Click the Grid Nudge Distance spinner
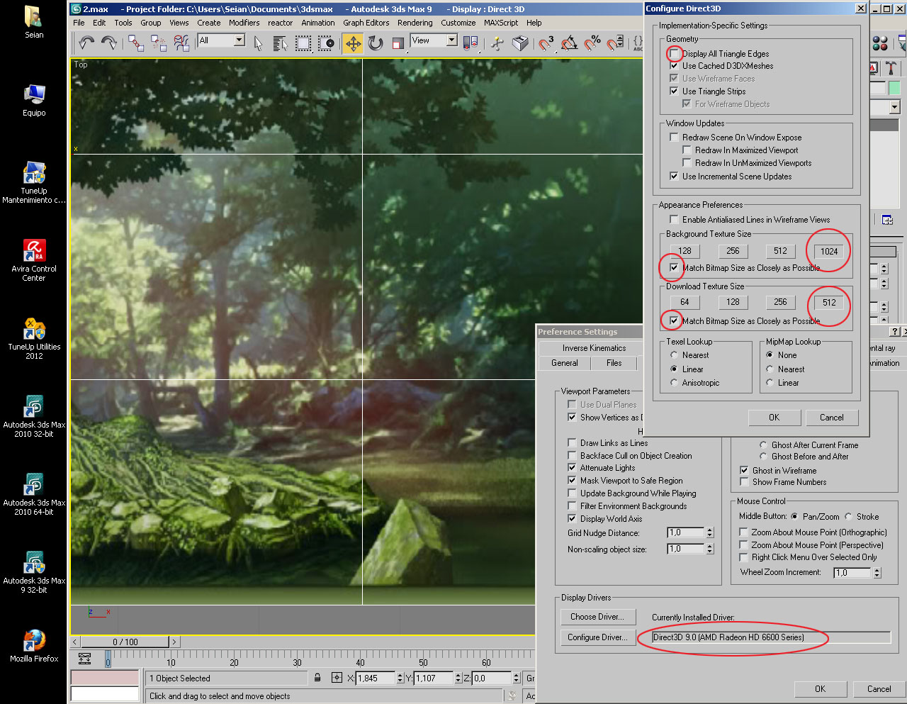Viewport: 907px width, 704px height. coord(709,532)
